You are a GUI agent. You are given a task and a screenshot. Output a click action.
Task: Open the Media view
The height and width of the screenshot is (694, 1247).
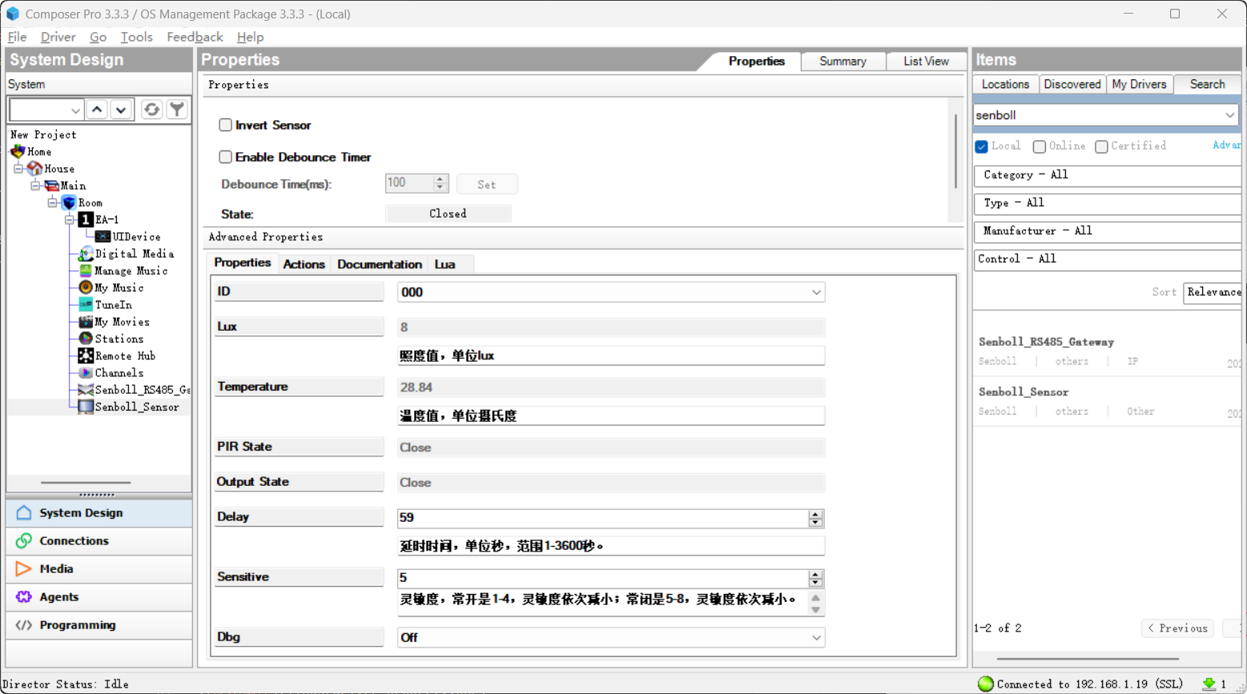[99, 569]
